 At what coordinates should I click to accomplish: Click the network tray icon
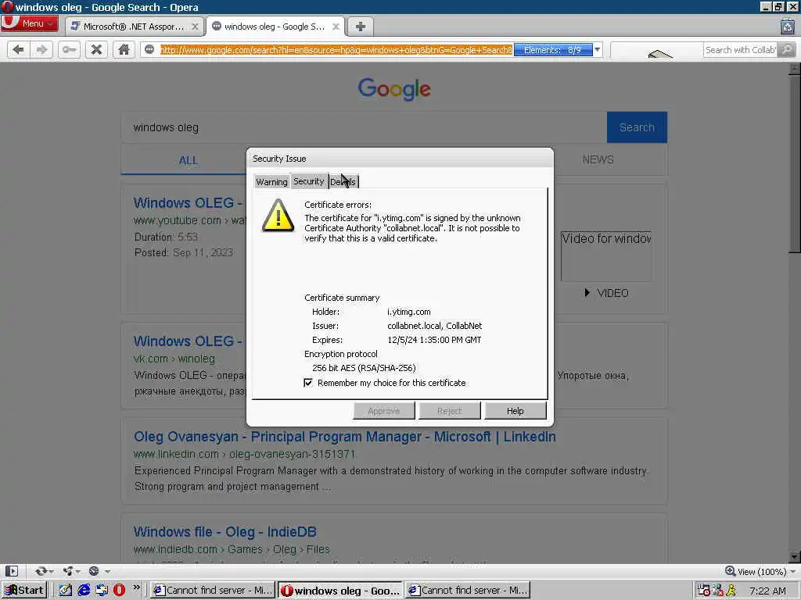718,591
